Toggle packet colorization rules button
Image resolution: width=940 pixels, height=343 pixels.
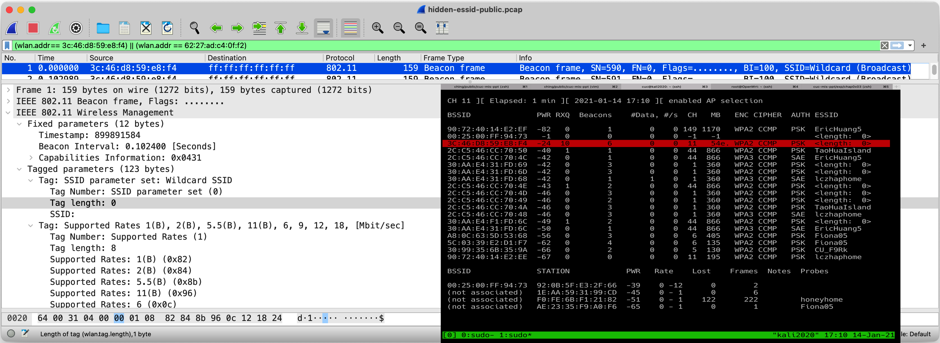(350, 28)
